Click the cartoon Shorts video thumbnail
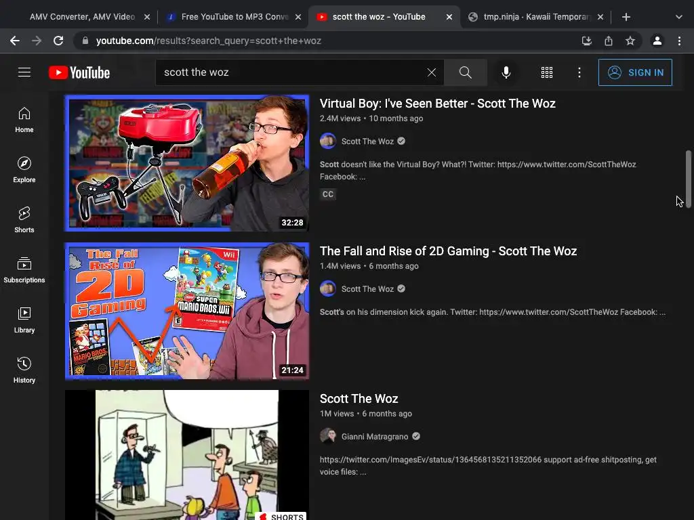 [x=187, y=455]
